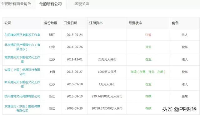
Task: Click 股东 role in 北京锦阳资产 row
Action: tap(185, 47)
